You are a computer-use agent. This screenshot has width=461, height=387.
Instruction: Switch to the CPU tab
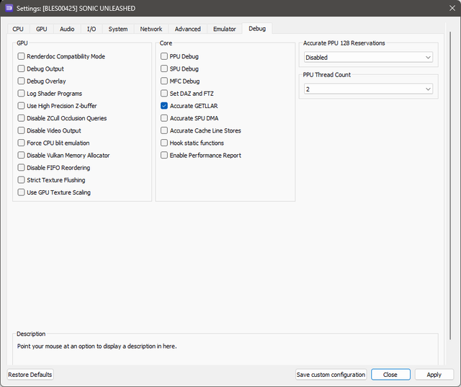click(x=18, y=29)
